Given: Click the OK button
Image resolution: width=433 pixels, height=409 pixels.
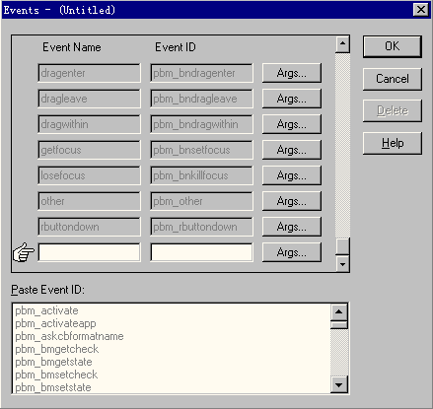Looking at the screenshot, I should coord(393,46).
